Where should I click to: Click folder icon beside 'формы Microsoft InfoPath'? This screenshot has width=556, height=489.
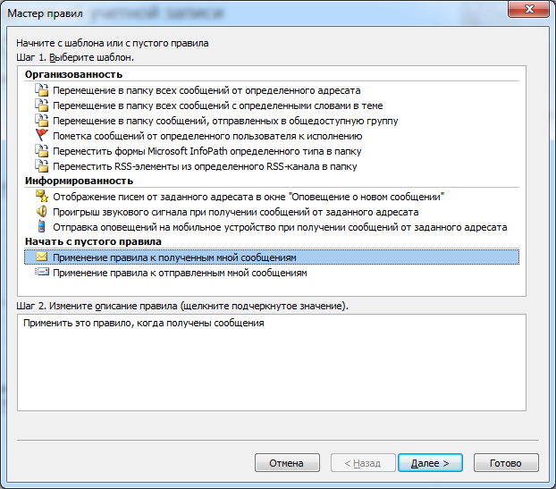pyautogui.click(x=41, y=151)
